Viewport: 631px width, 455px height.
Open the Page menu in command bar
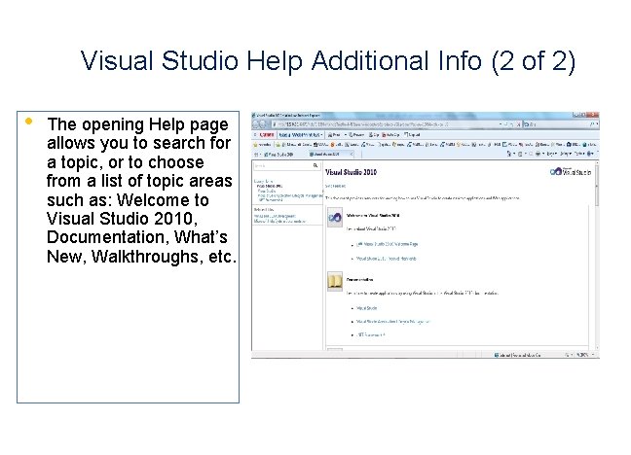tap(550, 154)
